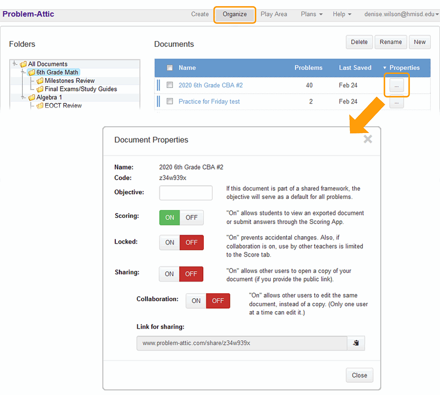
Task: Open the 2020 6th Grade CBA #2 document
Action: (210, 85)
